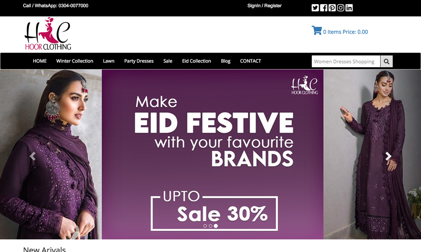421x252 pixels.
Task: Click the shopping cart icon
Action: coord(317,30)
